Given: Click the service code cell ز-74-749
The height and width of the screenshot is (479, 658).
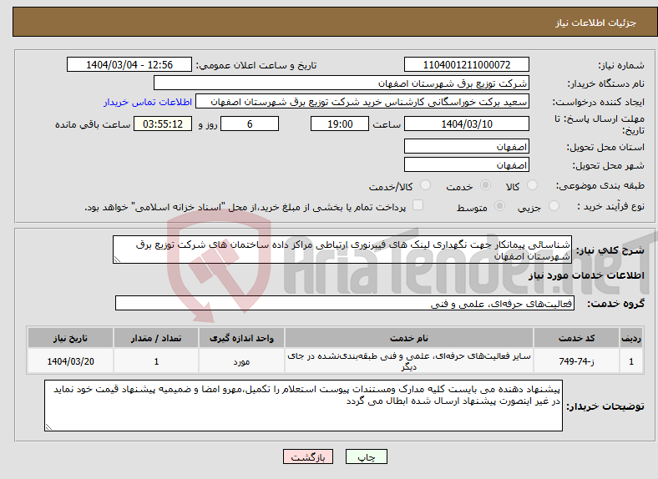Looking at the screenshot, I should [577, 361].
